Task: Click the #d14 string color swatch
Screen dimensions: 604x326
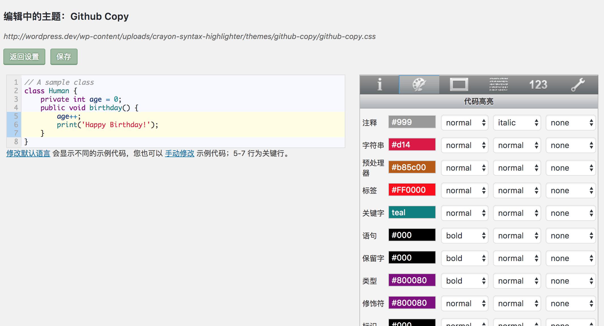Action: [412, 145]
